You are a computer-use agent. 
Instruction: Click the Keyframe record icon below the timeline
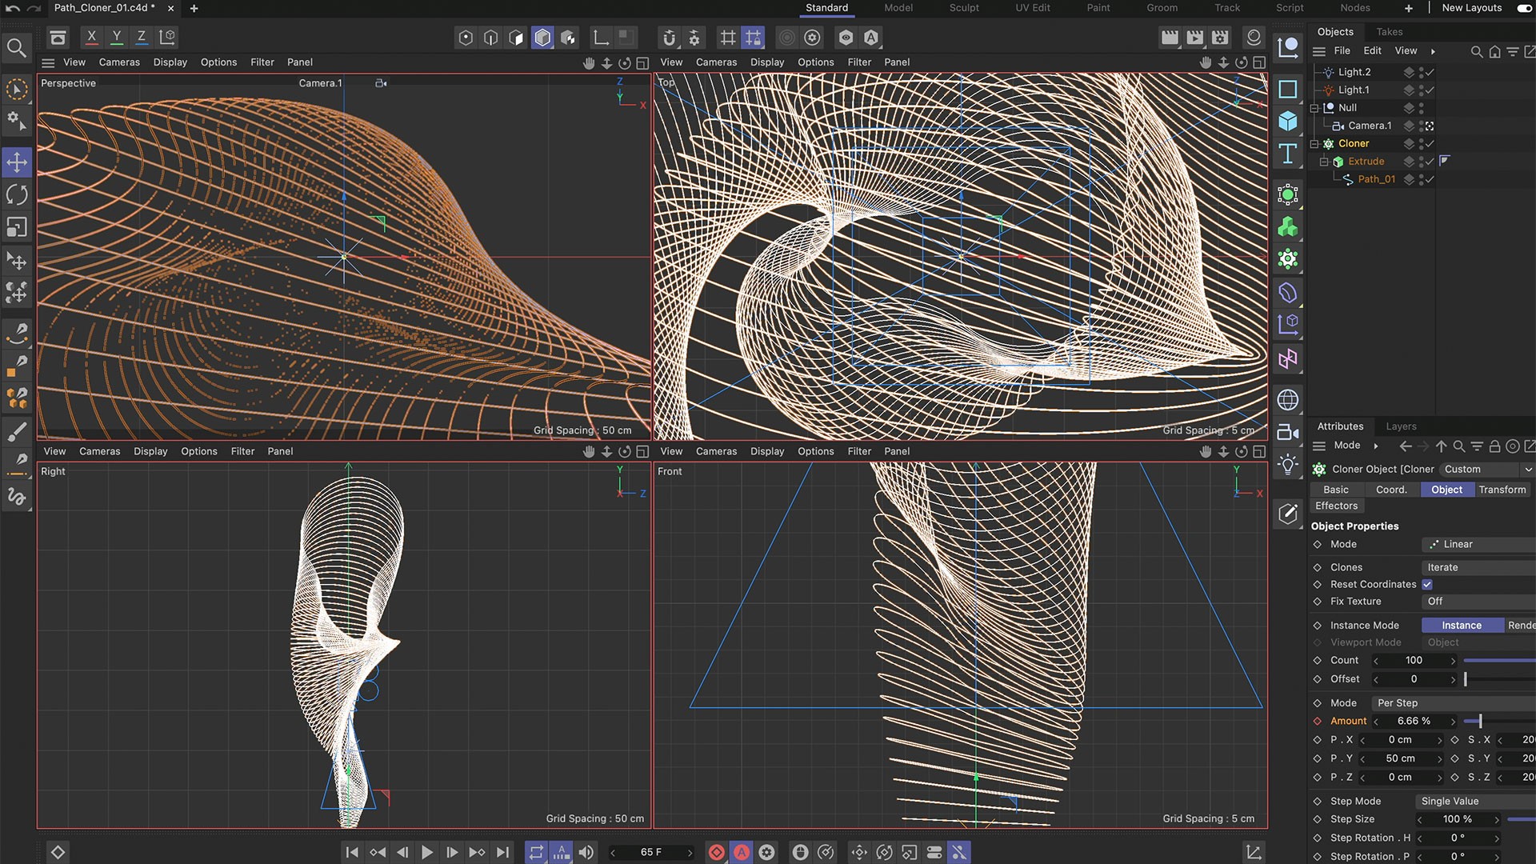coord(717,852)
